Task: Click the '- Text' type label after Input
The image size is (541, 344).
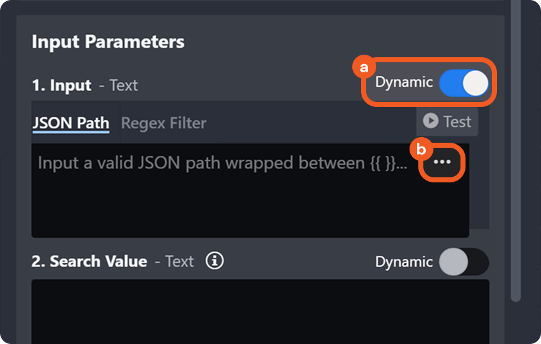Action: (x=118, y=86)
